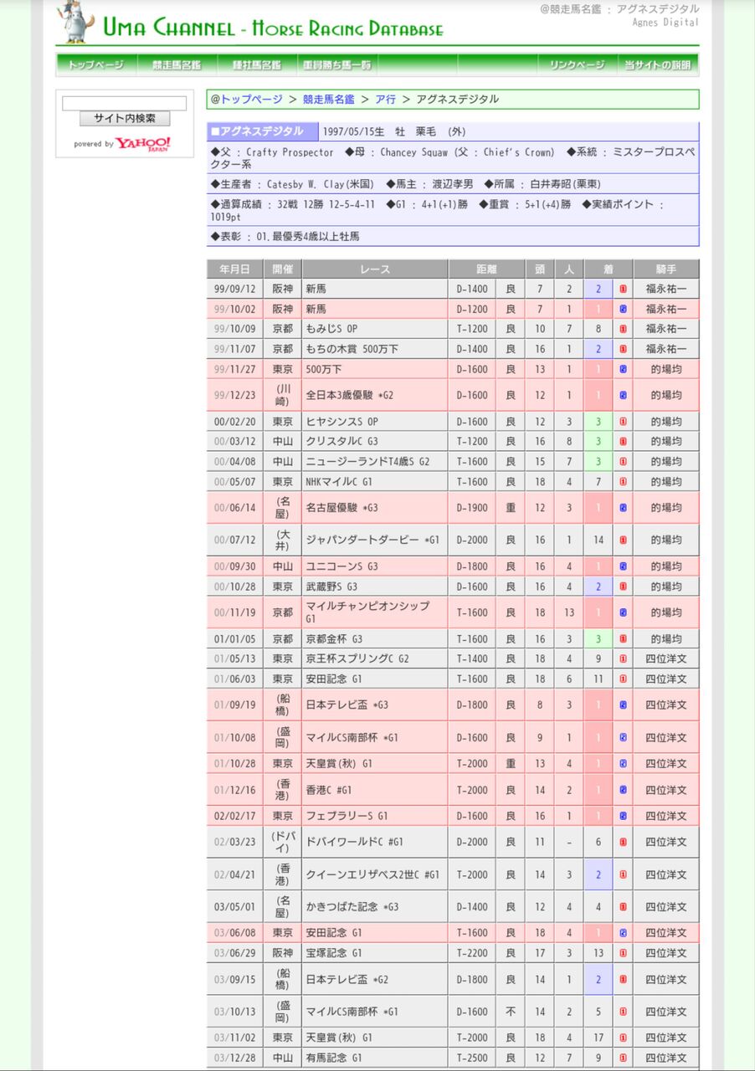Click the red icon in the 03/09/15 日本テレビ盃 row
This screenshot has width=755, height=1071.
[623, 980]
